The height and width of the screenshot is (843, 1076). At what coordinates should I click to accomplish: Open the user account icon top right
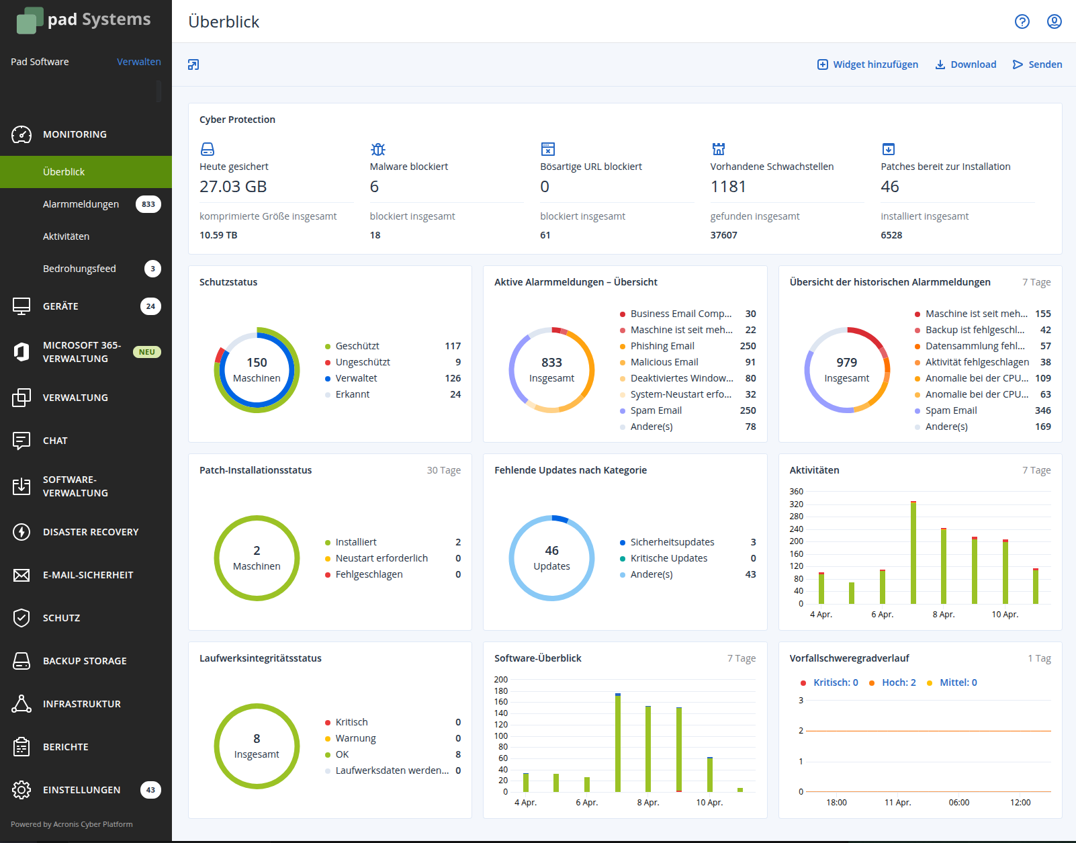click(1055, 21)
